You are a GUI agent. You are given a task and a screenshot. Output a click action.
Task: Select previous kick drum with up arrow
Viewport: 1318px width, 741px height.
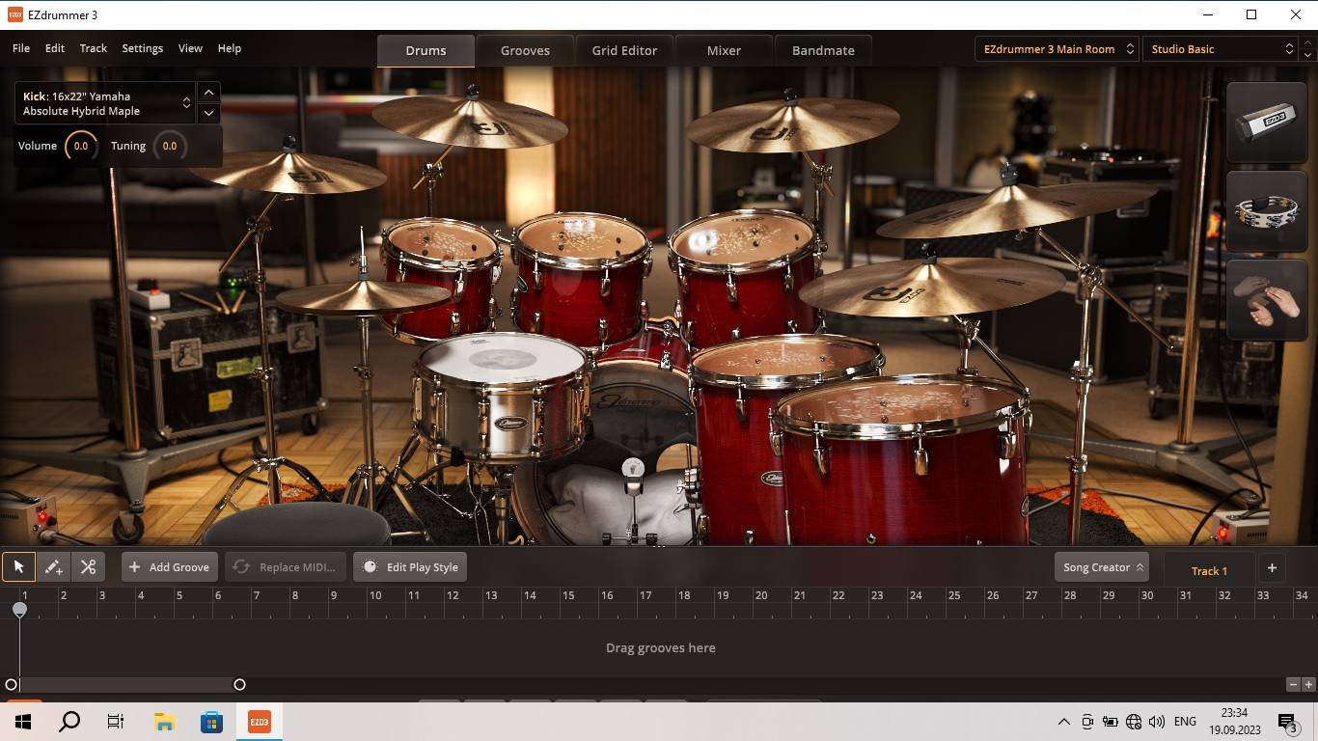tap(208, 92)
